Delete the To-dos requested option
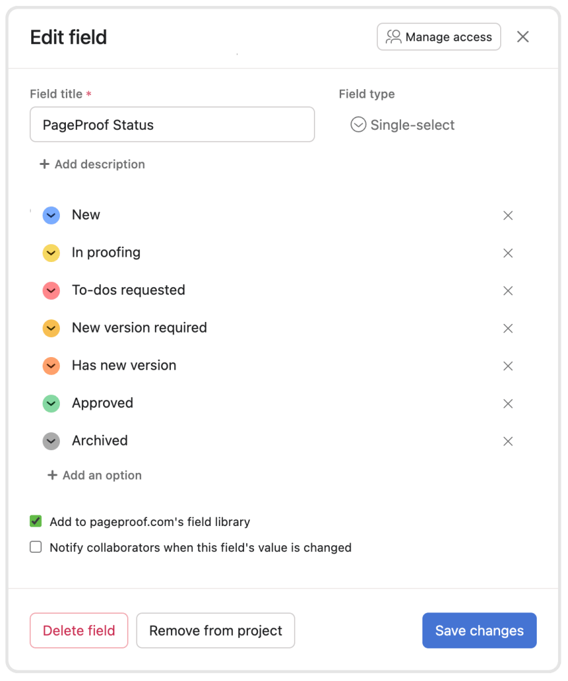 [x=508, y=291]
